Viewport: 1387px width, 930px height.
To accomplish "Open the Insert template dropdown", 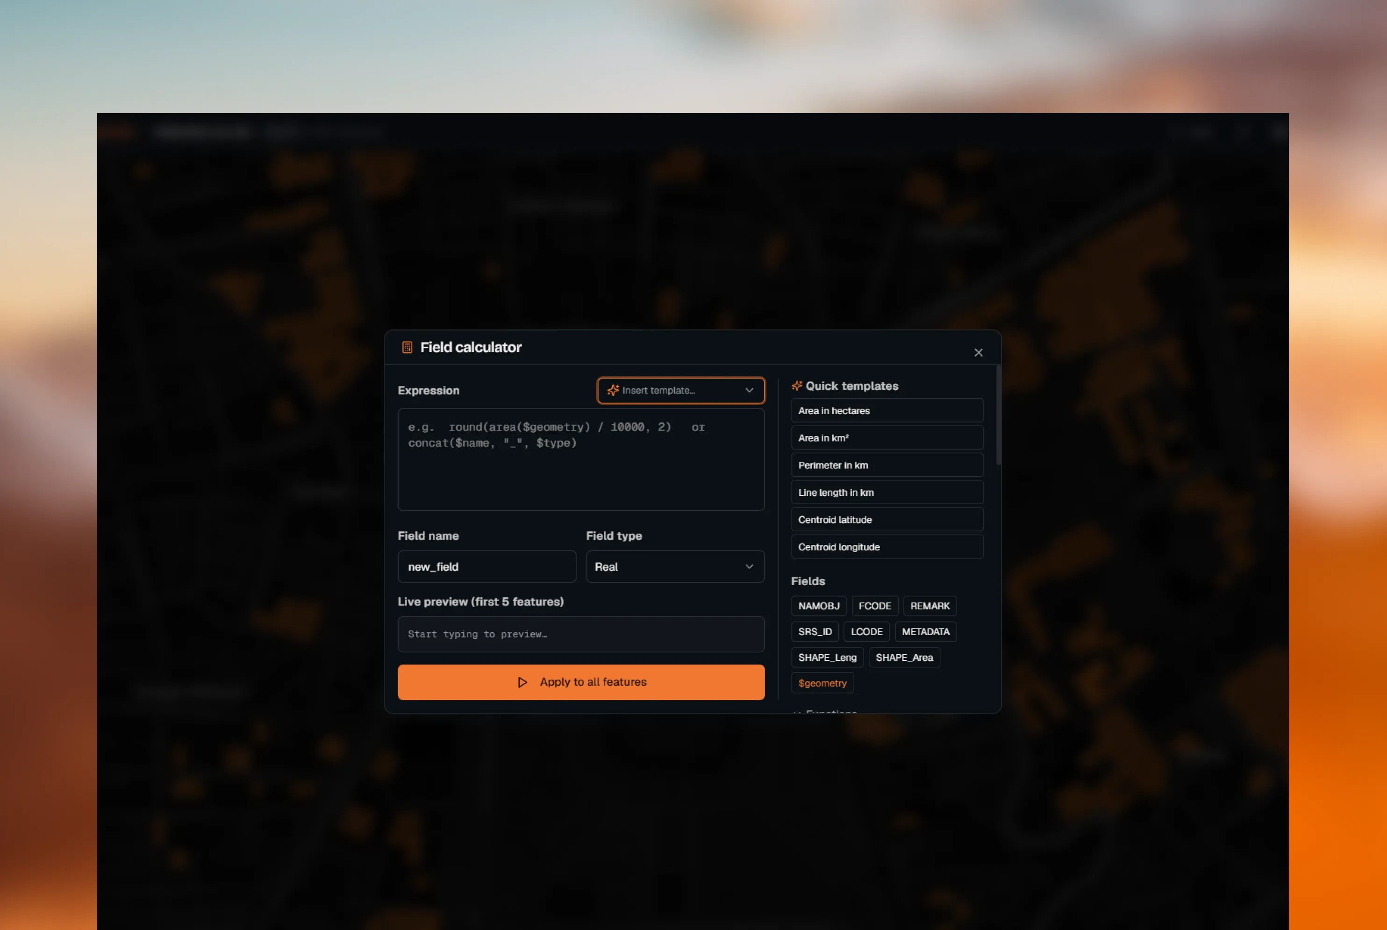I will (x=681, y=390).
